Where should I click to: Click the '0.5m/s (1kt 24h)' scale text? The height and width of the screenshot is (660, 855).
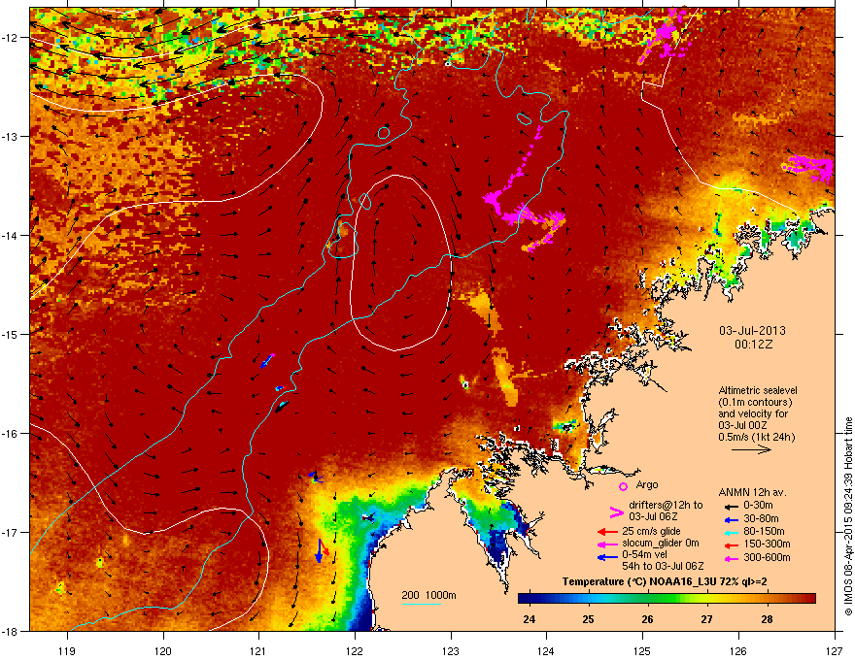[756, 438]
